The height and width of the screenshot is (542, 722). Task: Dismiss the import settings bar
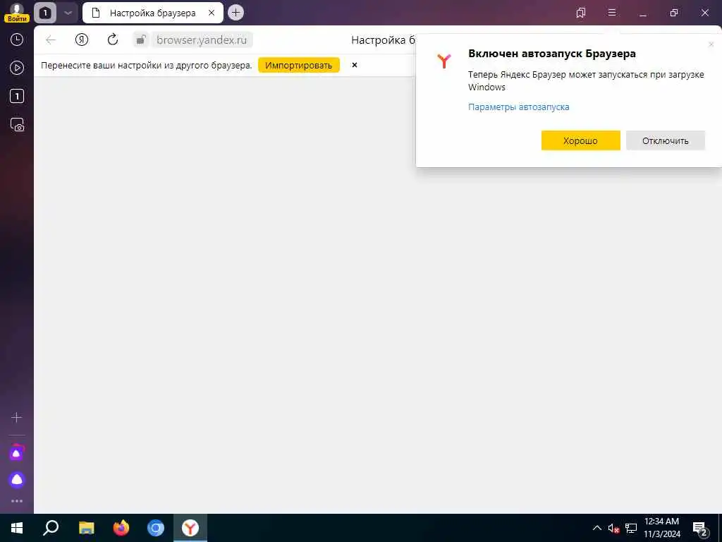355,65
